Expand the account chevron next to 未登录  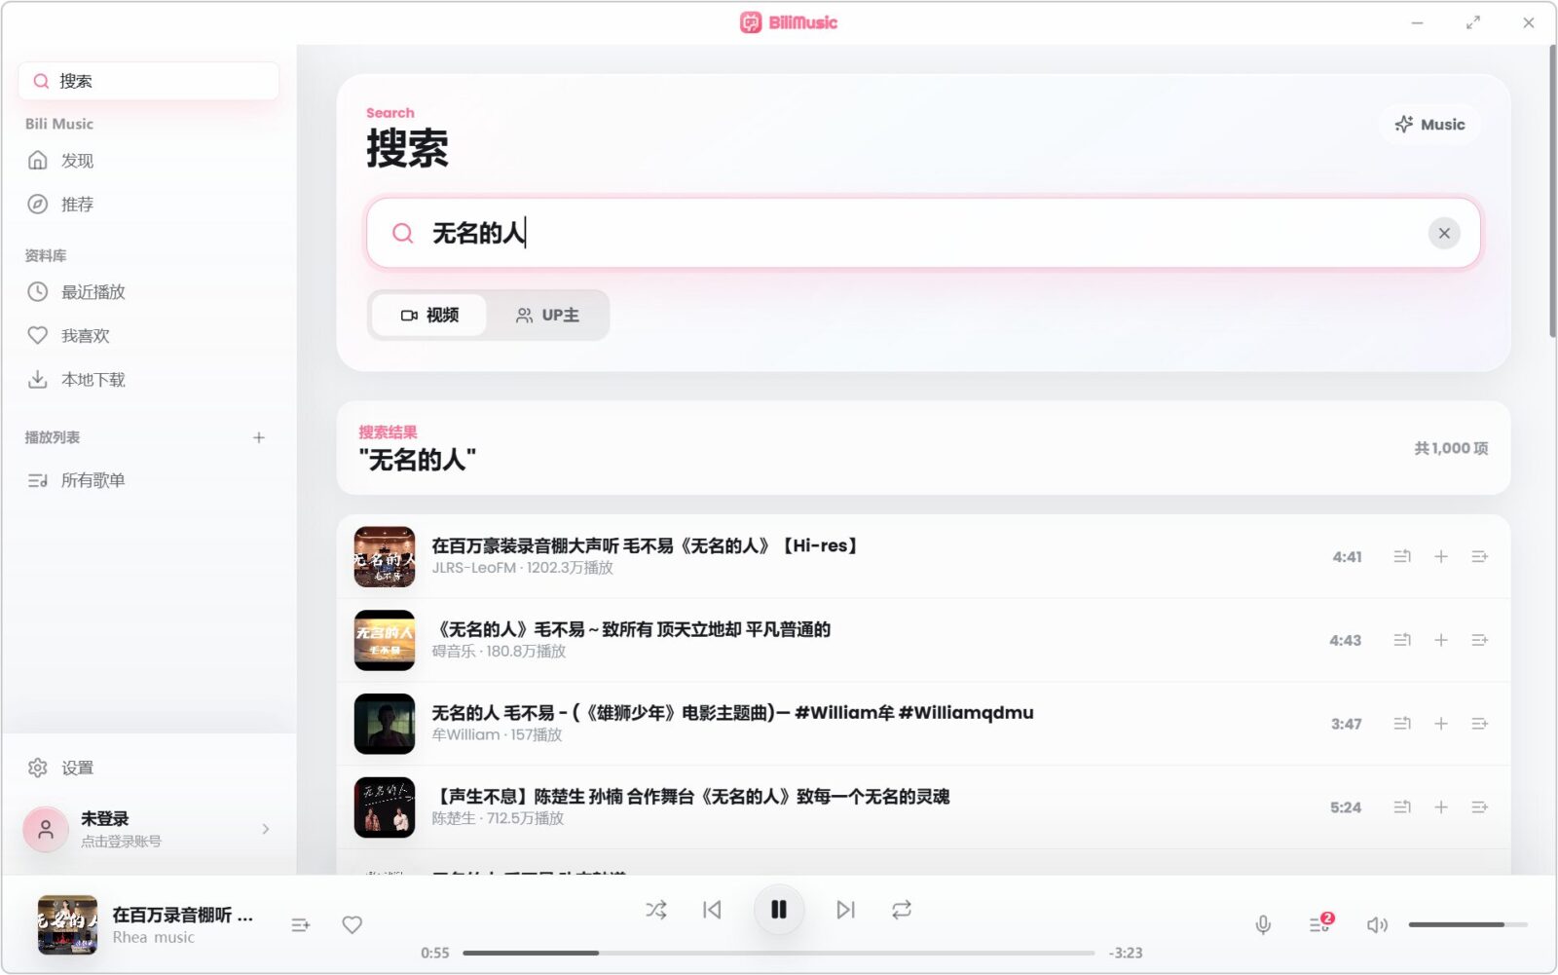coord(266,830)
